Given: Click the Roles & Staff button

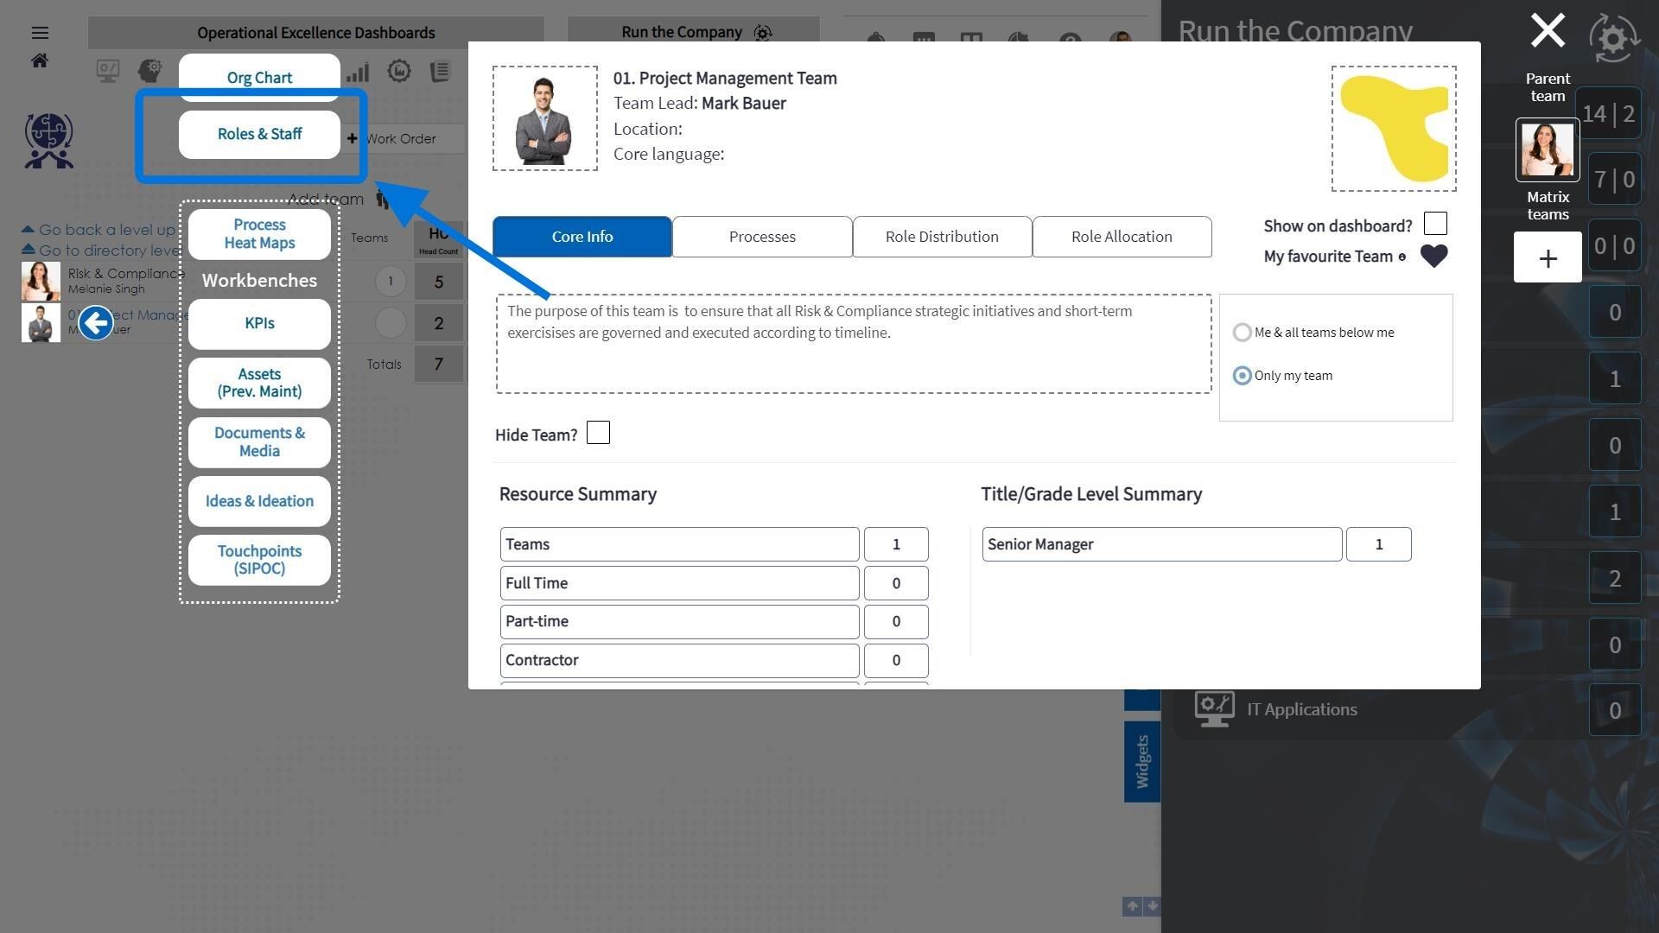Looking at the screenshot, I should [259, 134].
